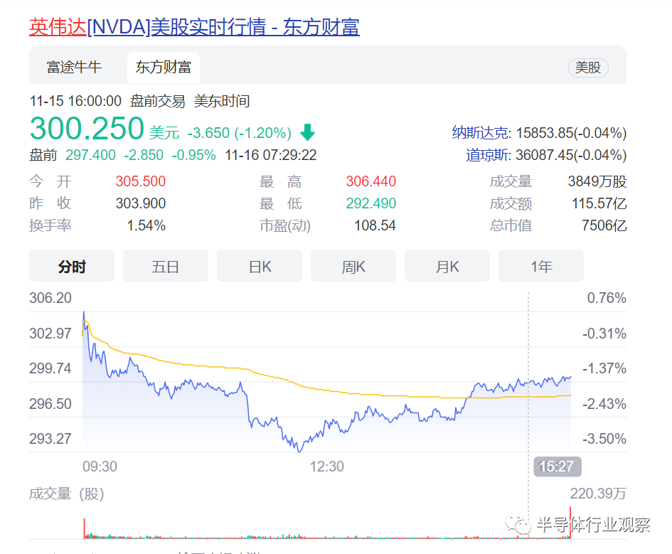Click the 总市值 value 7506亿

click(x=604, y=225)
